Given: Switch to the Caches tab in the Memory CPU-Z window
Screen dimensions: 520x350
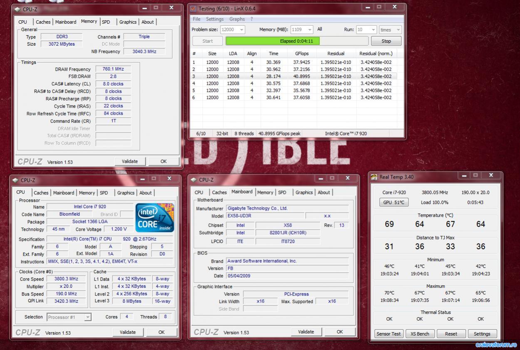Looking at the screenshot, I should [43, 22].
